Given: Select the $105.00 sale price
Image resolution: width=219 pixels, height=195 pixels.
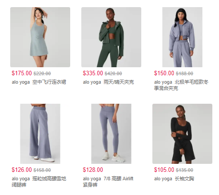Looking at the screenshot, I should [164, 170].
